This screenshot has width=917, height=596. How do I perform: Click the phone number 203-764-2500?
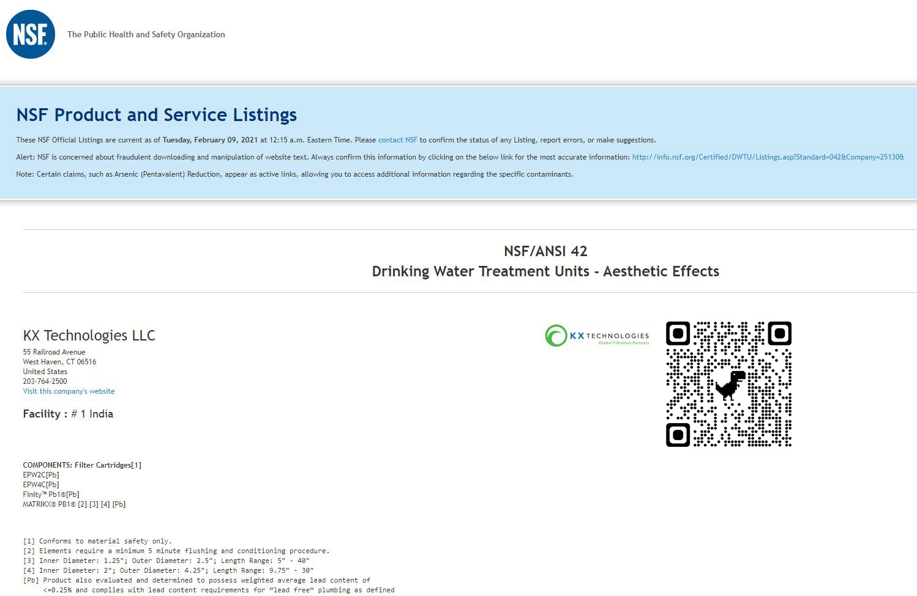pyautogui.click(x=45, y=381)
